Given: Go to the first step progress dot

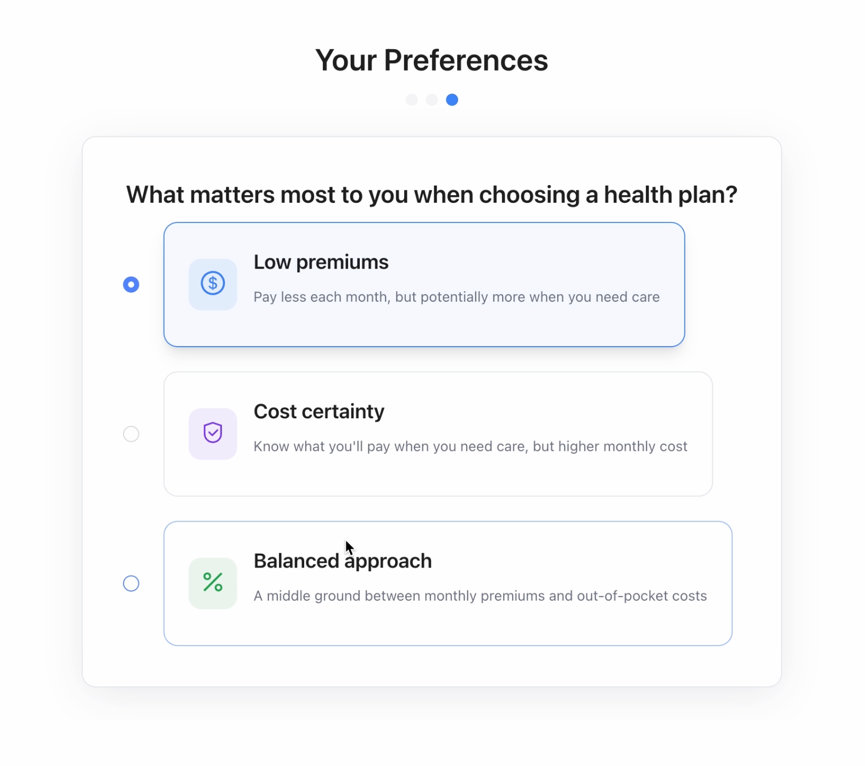Looking at the screenshot, I should click(x=412, y=100).
